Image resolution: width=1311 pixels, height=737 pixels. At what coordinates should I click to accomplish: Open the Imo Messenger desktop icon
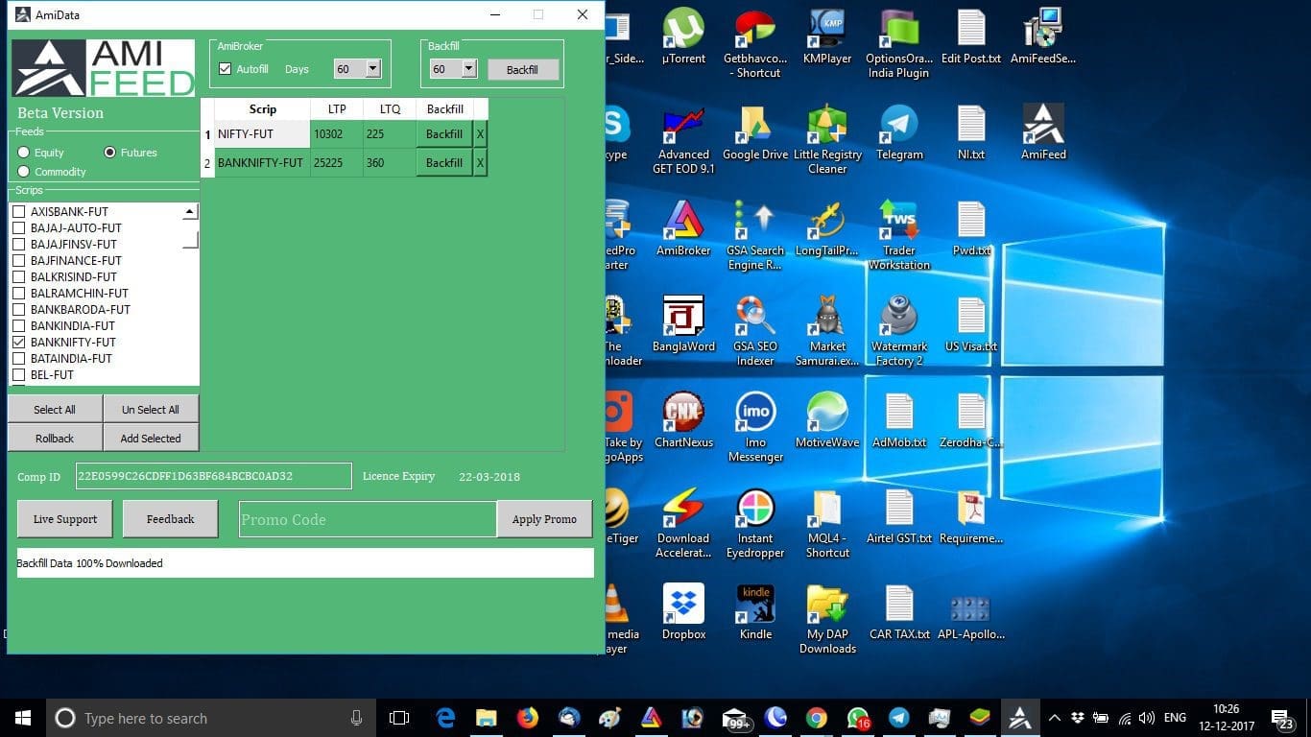click(x=755, y=428)
